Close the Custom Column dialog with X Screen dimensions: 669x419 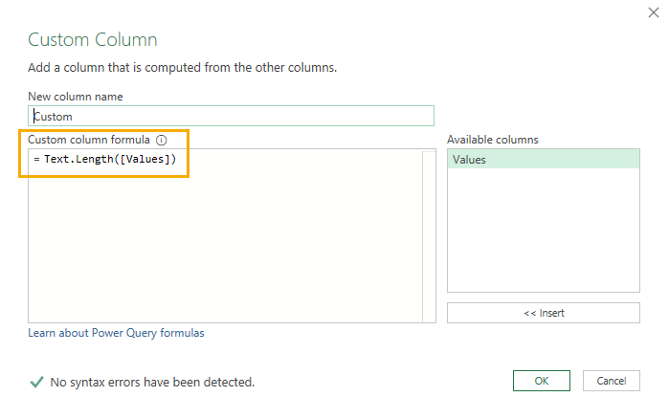(x=654, y=12)
